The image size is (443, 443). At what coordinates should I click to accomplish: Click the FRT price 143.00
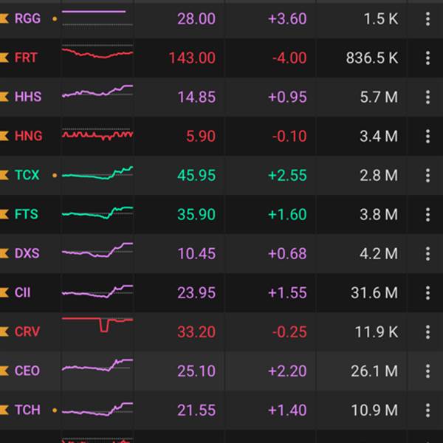tap(192, 58)
